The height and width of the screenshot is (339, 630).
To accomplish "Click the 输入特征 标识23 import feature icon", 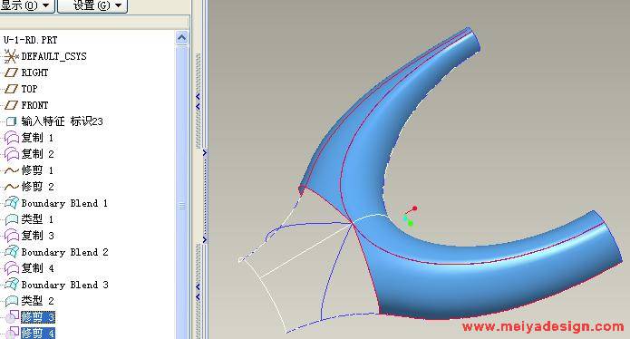I will pos(11,121).
